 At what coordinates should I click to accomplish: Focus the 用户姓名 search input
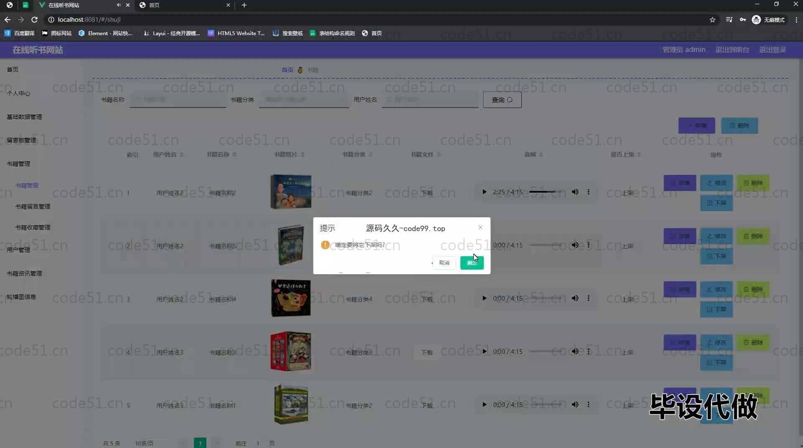(x=430, y=99)
